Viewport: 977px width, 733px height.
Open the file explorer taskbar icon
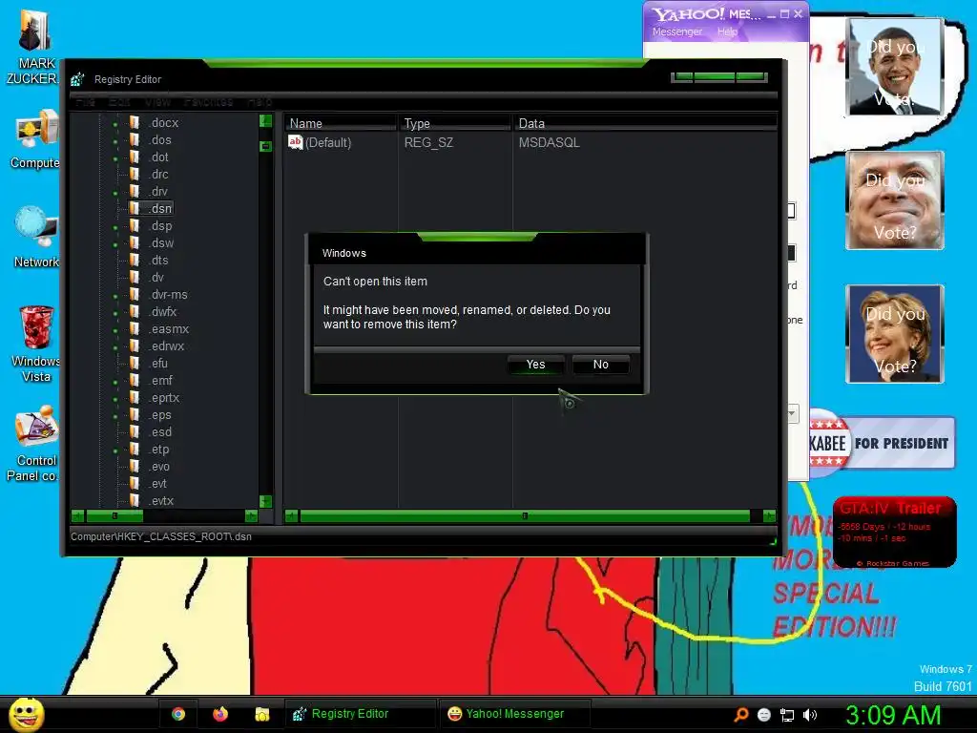pos(262,714)
